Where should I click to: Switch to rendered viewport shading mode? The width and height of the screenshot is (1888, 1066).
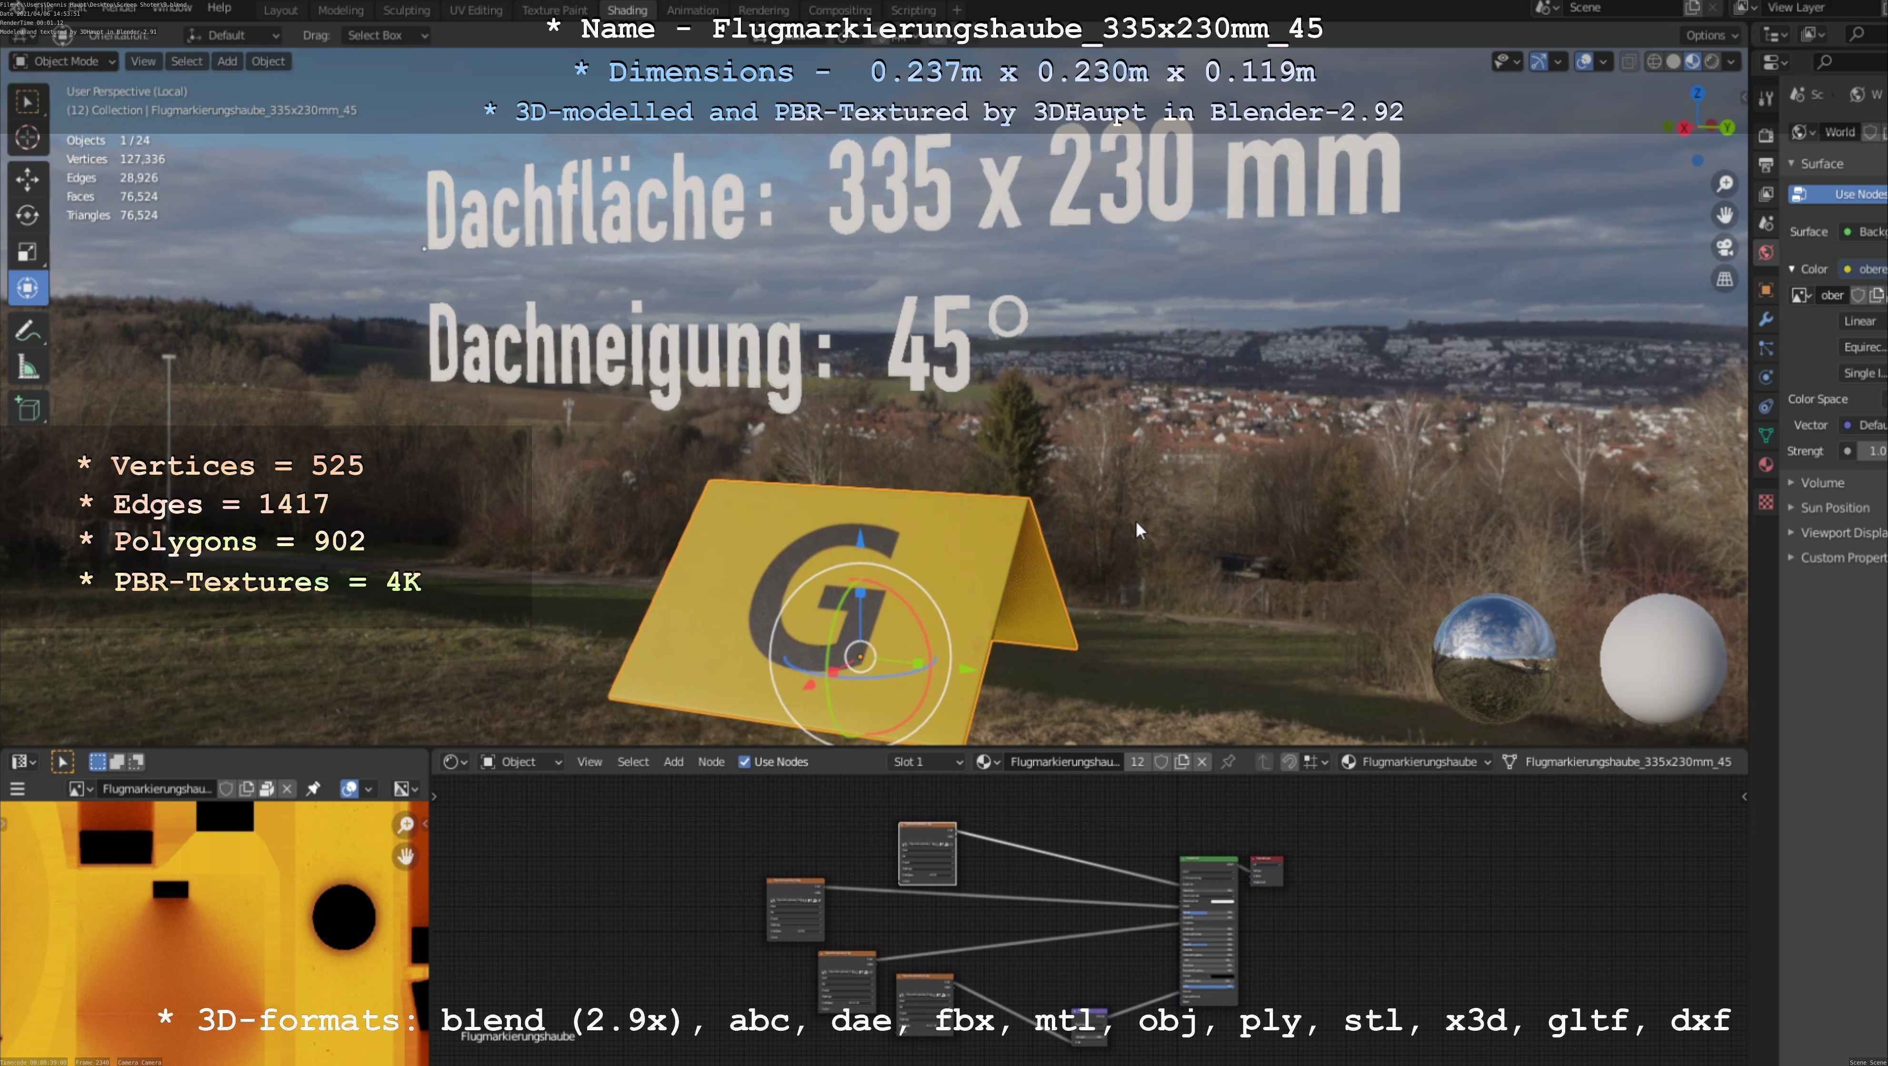[1711, 61]
